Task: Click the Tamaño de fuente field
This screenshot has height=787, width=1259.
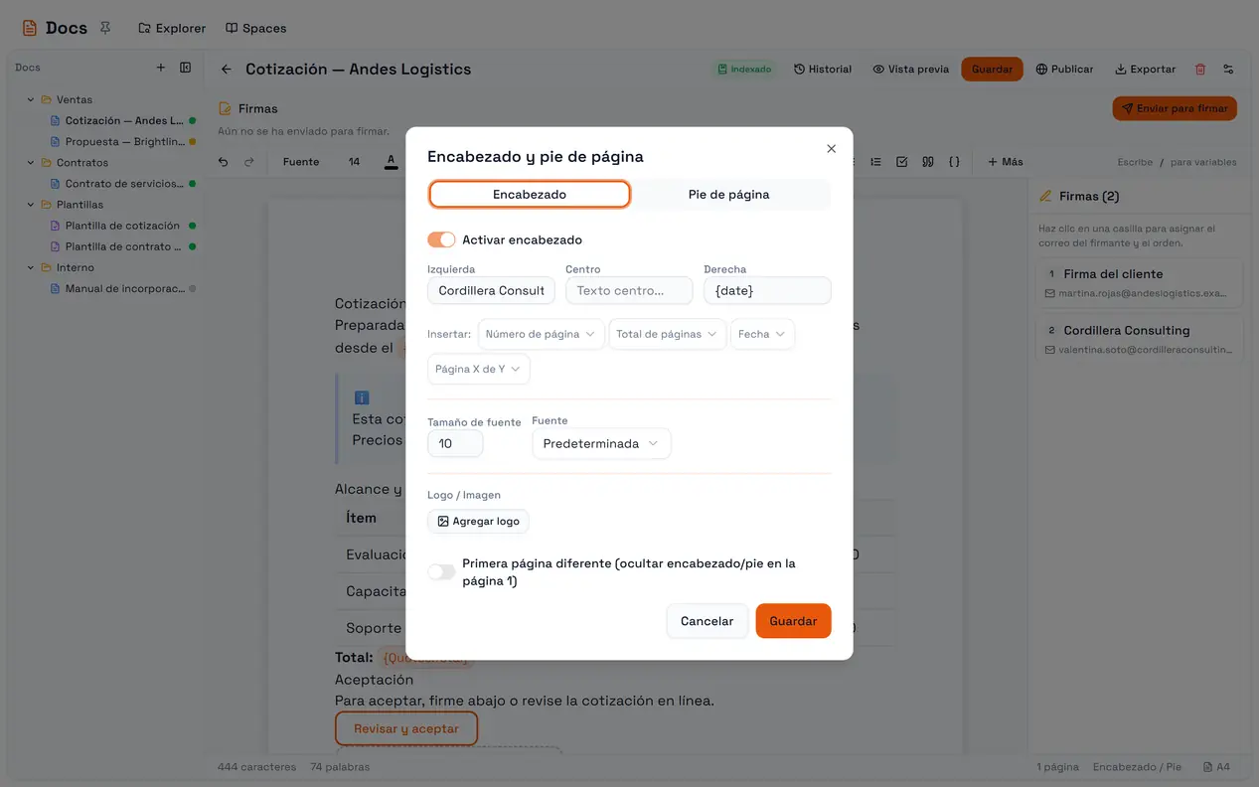Action: pos(455,443)
